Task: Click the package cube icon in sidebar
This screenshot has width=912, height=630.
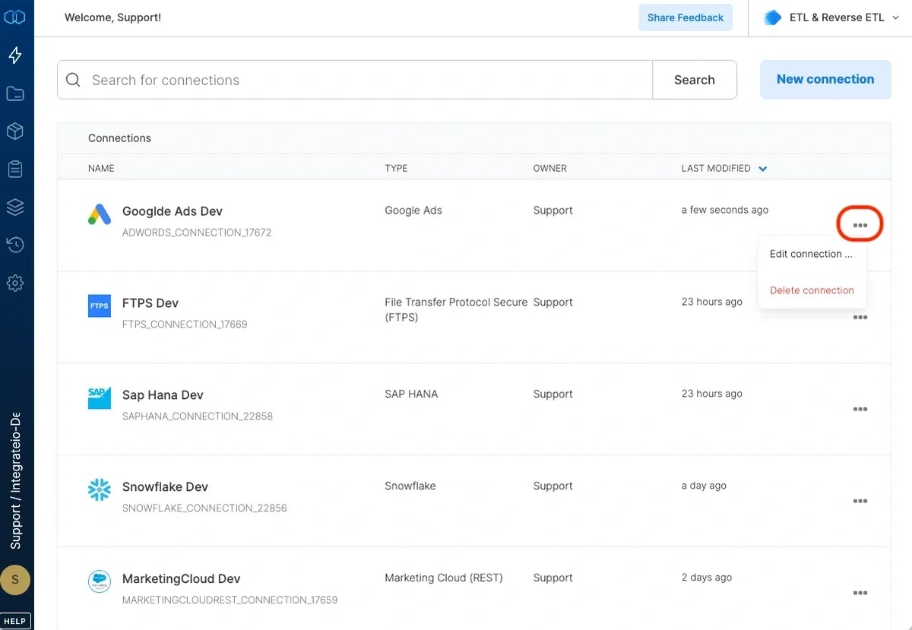Action: click(16, 131)
